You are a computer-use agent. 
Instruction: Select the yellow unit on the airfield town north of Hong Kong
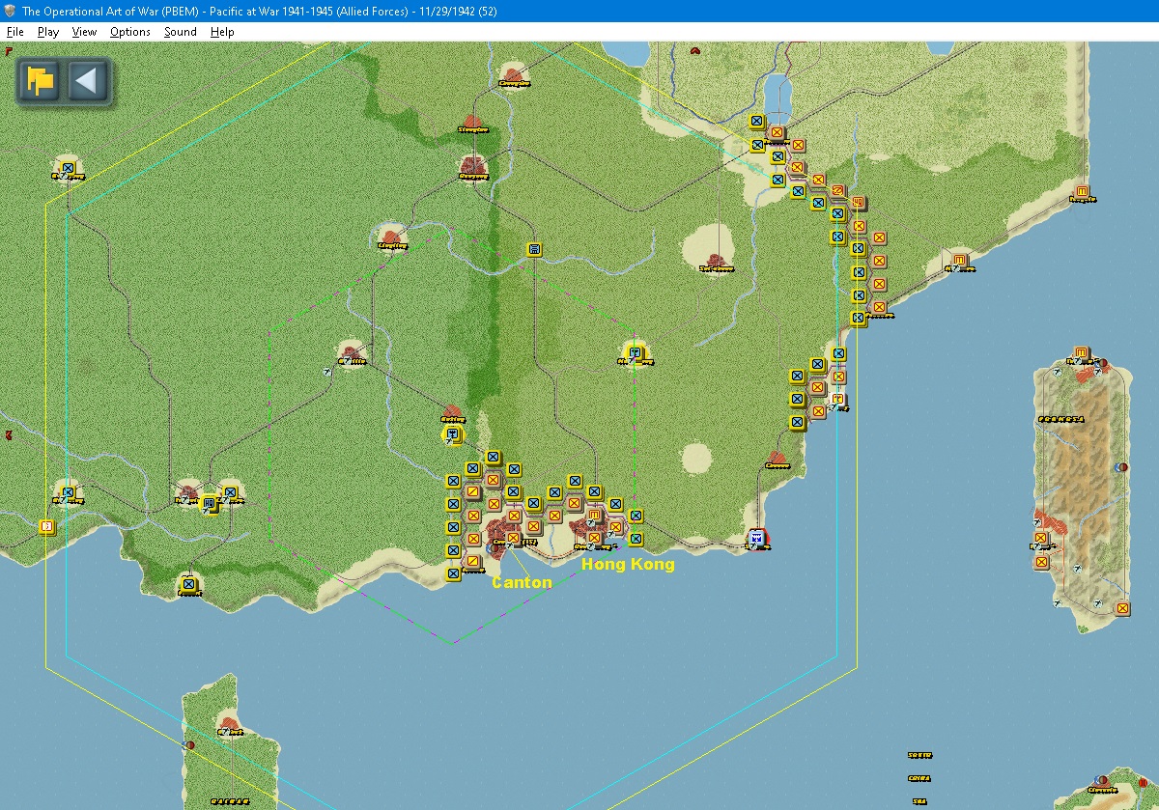coord(635,353)
